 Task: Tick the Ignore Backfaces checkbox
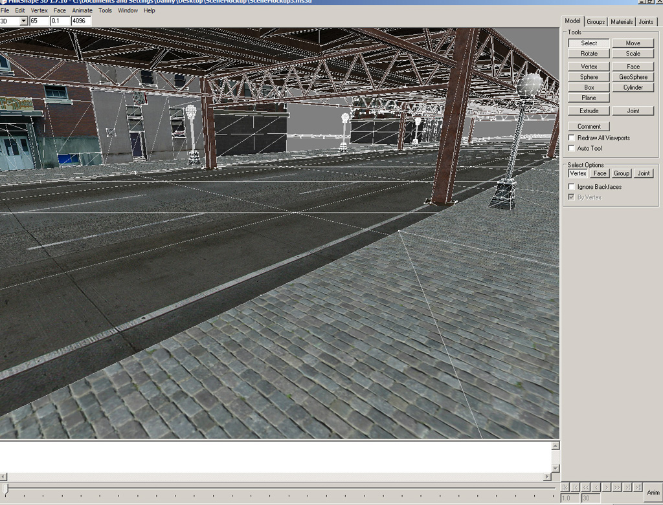click(571, 187)
